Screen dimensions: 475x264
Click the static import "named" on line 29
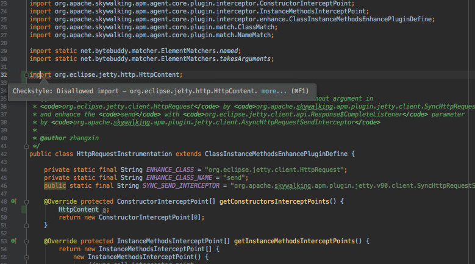coord(229,51)
